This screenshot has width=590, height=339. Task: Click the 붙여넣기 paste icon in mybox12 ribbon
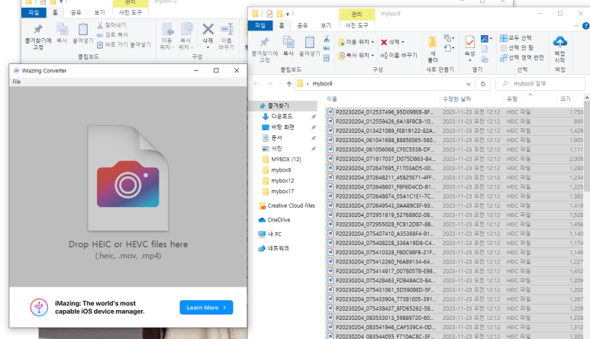click(83, 29)
